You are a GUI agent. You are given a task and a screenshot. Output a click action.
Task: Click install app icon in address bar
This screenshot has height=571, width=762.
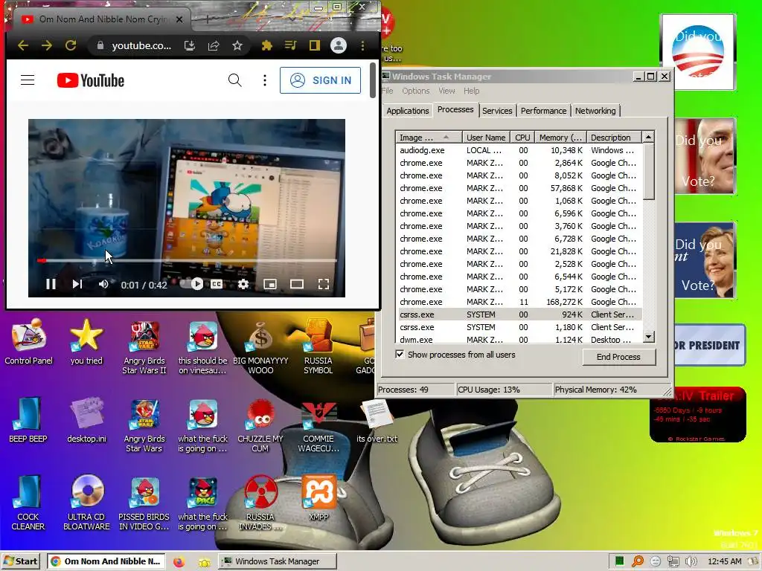[190, 45]
